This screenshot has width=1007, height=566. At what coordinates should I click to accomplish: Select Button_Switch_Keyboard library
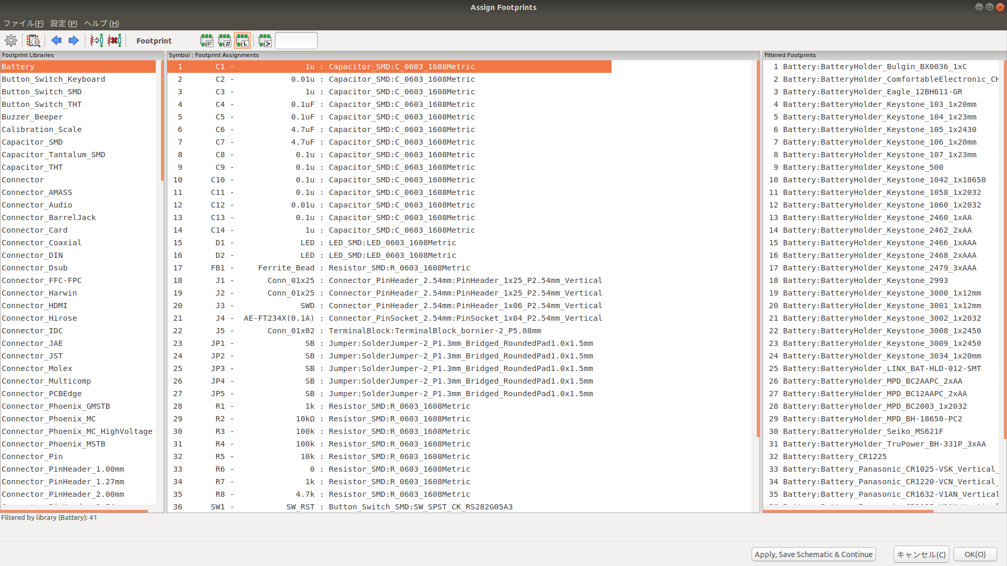click(x=78, y=79)
